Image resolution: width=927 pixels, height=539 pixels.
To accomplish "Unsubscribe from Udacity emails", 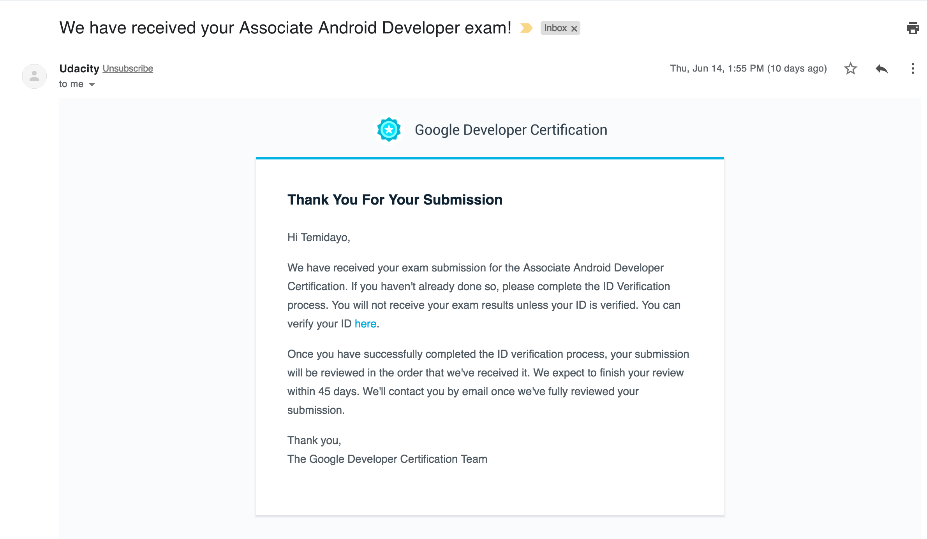I will pos(128,68).
